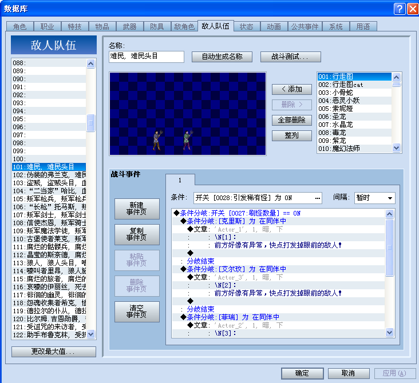Select enemy 009:紫龙
Viewport: 419px width, 383px height.
click(x=354, y=141)
